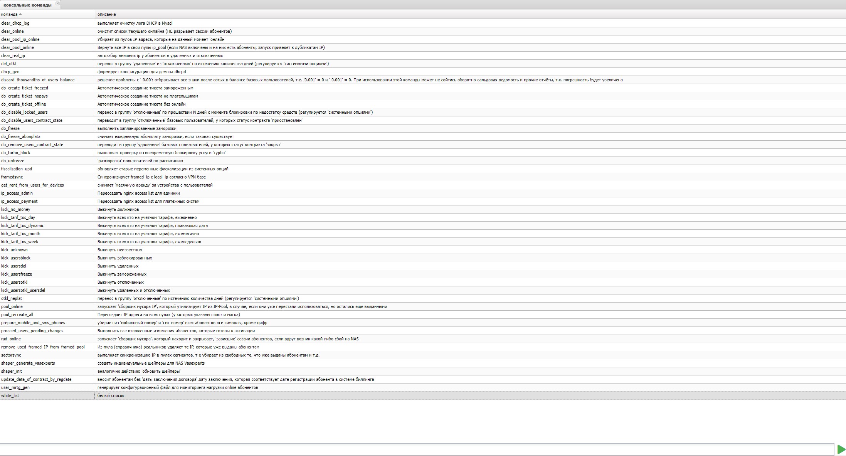Select the dhcp_gen command
This screenshot has height=456, width=846.
[10, 72]
